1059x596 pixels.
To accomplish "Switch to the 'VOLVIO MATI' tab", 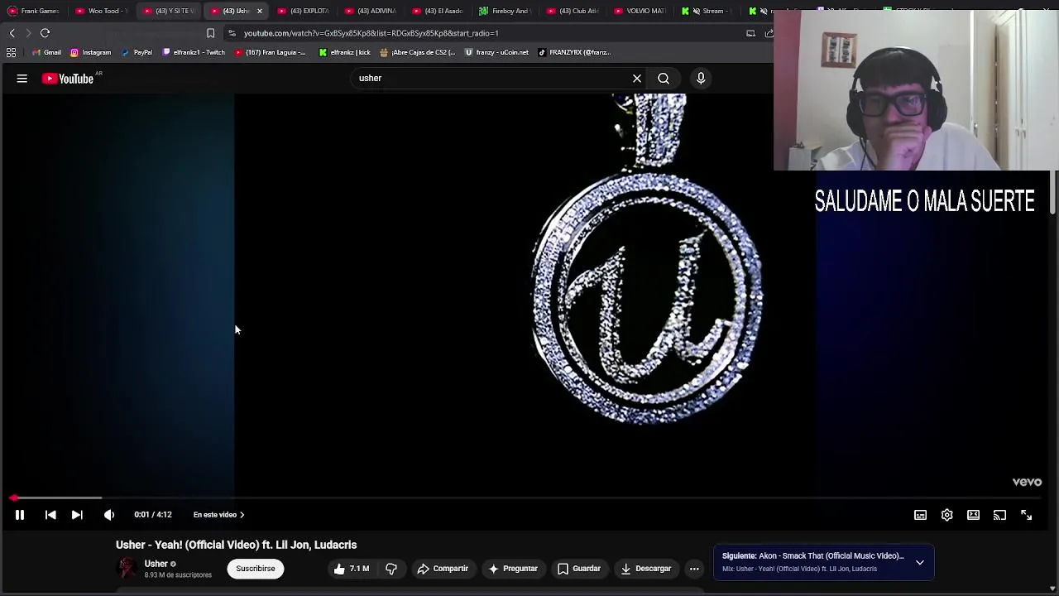I will (x=641, y=11).
